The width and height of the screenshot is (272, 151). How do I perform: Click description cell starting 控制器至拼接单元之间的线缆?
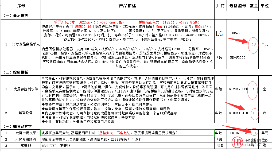click(x=127, y=139)
